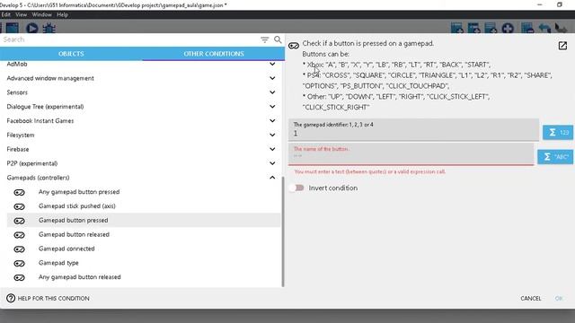Click the round plus add-other-event icon
The image size is (575, 323).
(508, 28)
